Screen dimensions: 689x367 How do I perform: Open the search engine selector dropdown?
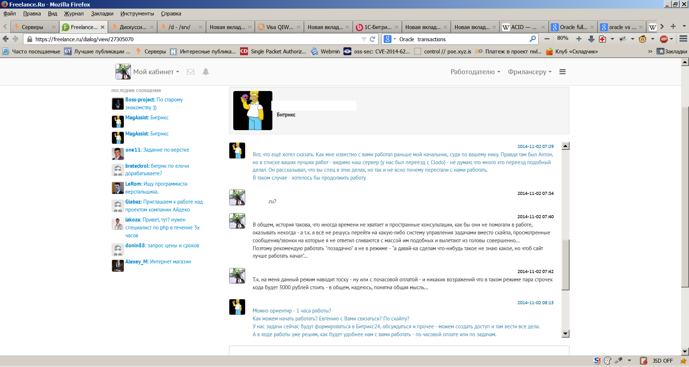click(x=390, y=39)
